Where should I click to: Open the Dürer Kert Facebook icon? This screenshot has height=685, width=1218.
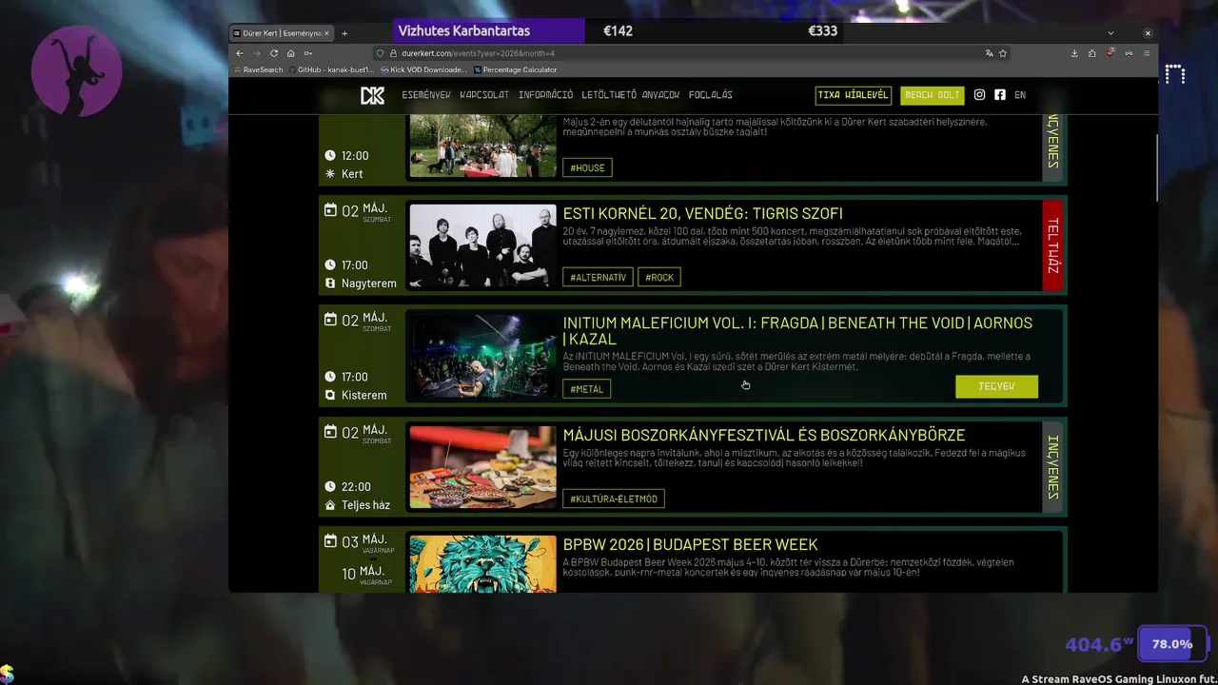coord(999,95)
